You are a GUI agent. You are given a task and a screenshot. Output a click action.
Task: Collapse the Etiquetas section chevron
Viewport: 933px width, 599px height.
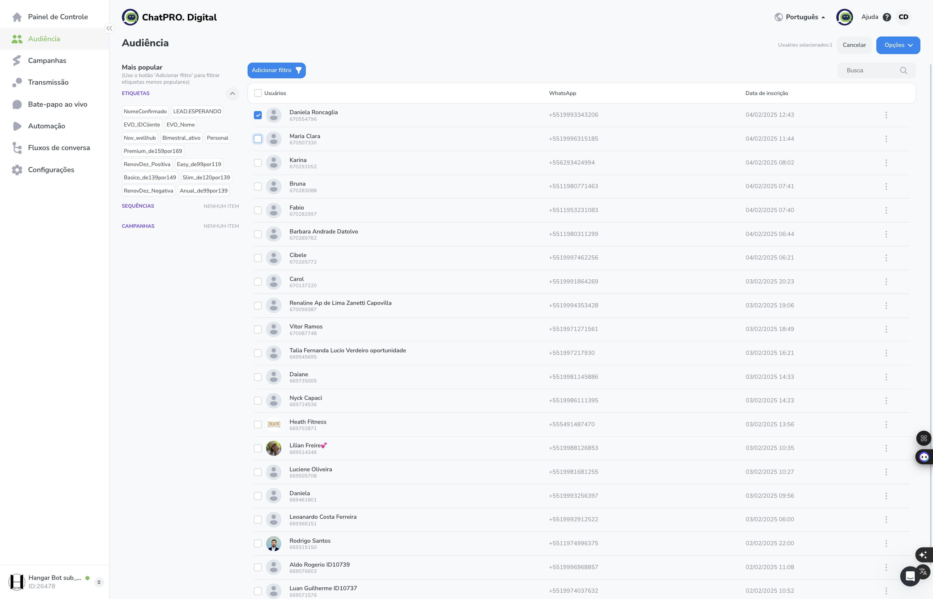[232, 93]
